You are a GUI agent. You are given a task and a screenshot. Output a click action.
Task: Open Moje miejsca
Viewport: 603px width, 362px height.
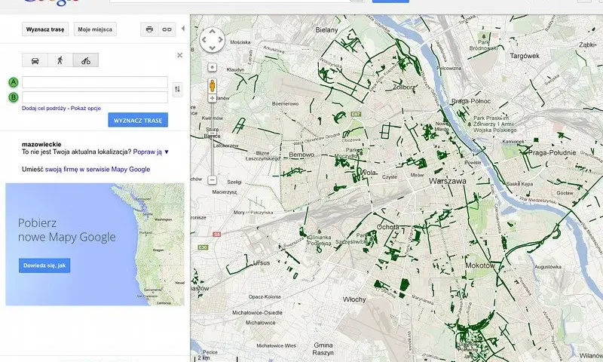click(x=95, y=29)
